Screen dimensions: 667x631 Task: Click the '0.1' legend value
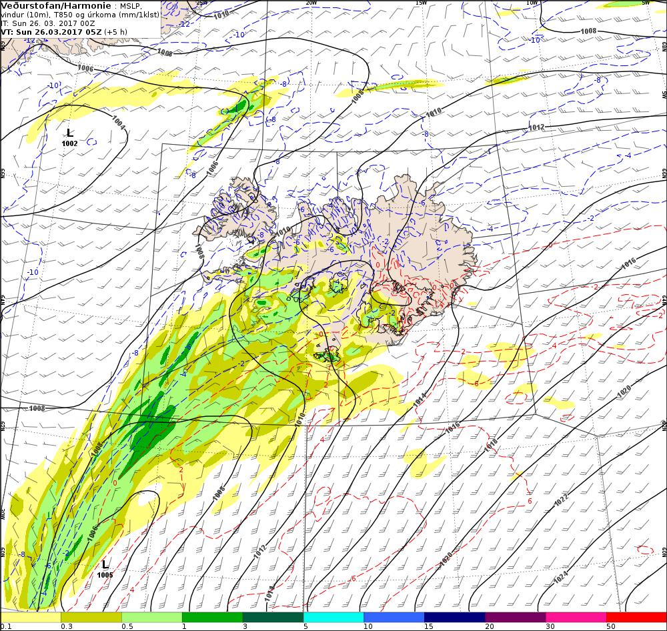click(6, 626)
